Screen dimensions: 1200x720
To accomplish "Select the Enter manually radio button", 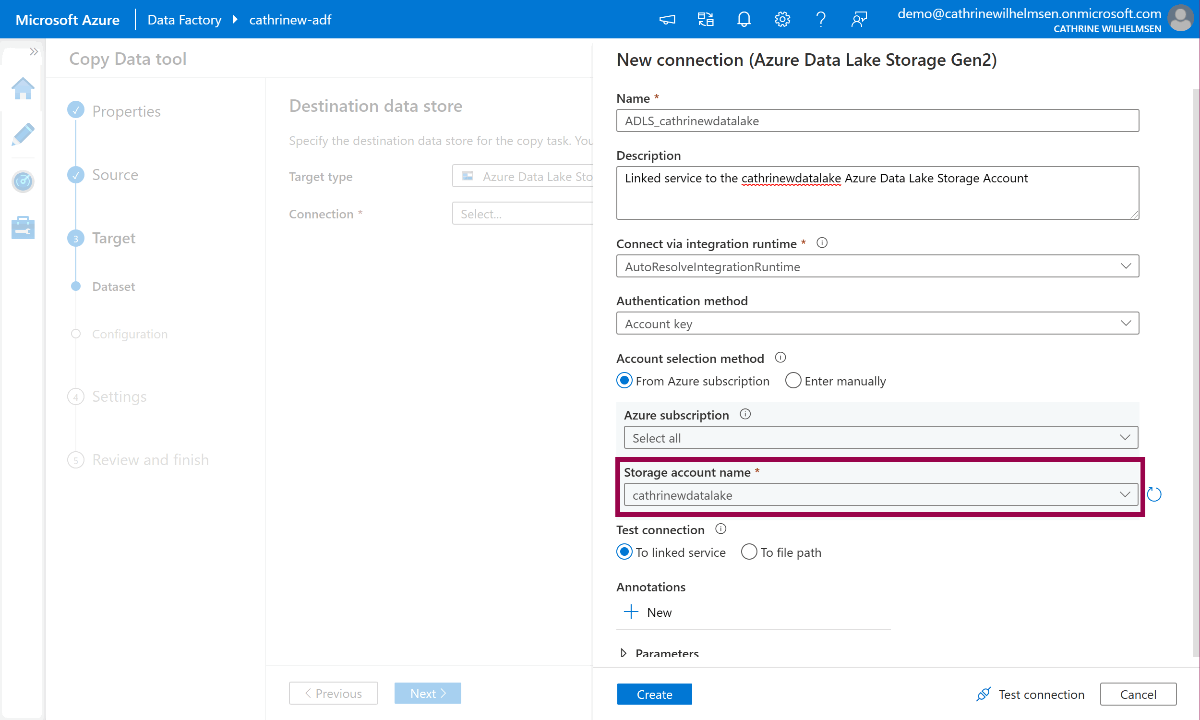I will [793, 381].
